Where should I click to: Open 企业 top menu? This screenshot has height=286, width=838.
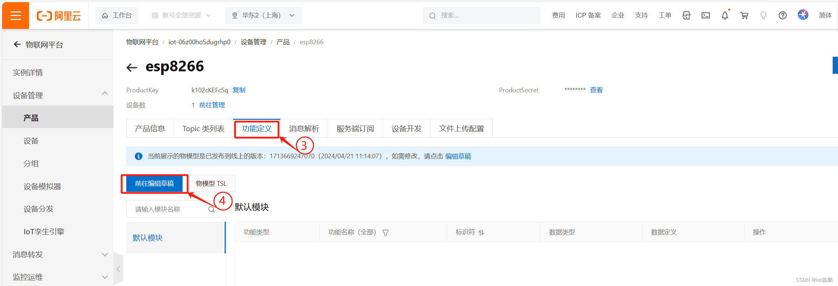[618, 15]
